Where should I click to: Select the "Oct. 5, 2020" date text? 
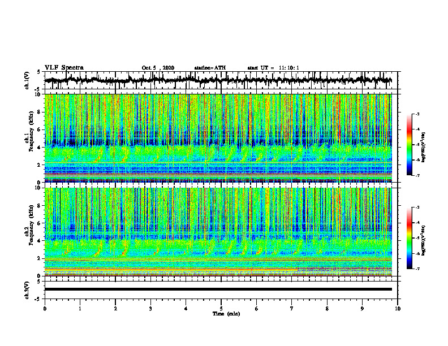[158, 68]
